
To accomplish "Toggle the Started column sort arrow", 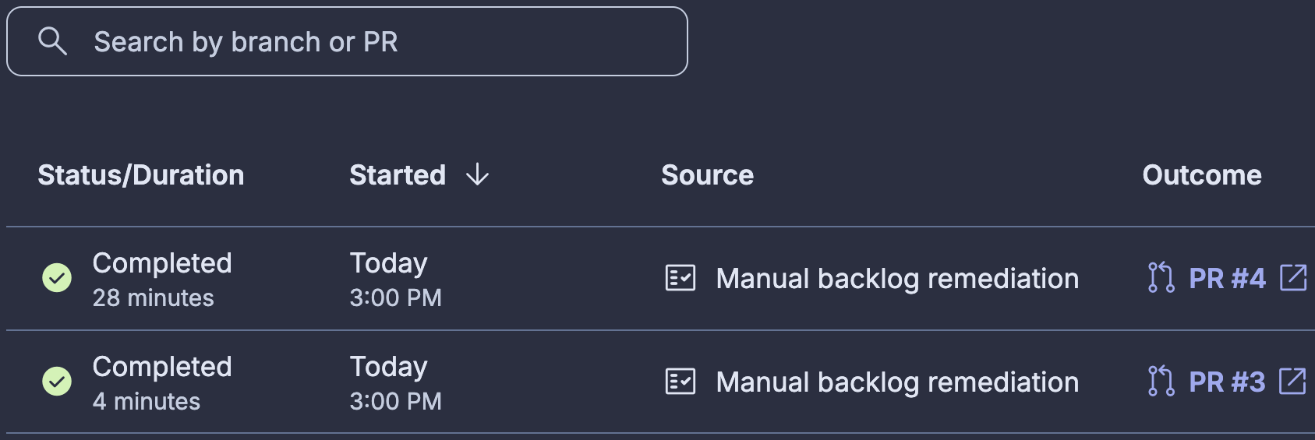I will point(477,175).
